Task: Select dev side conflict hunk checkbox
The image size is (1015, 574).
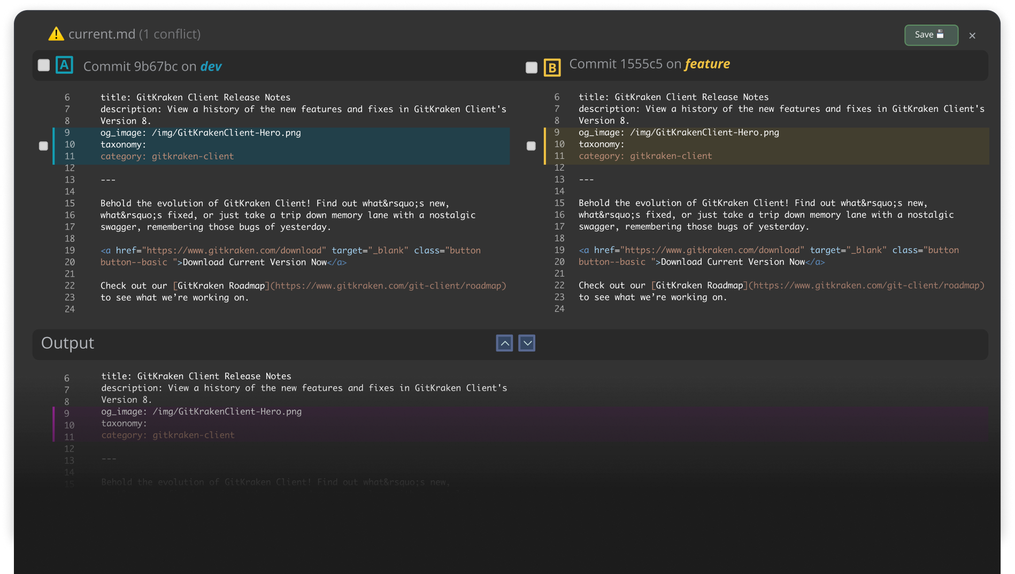Action: pos(43,146)
